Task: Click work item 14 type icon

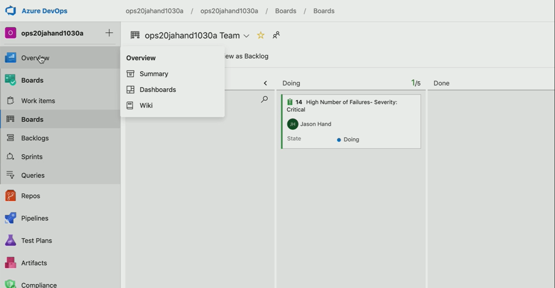Action: tap(290, 102)
